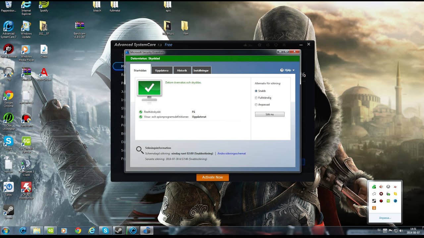Open the Windows Start menu
The image size is (424, 238).
pos(6,230)
